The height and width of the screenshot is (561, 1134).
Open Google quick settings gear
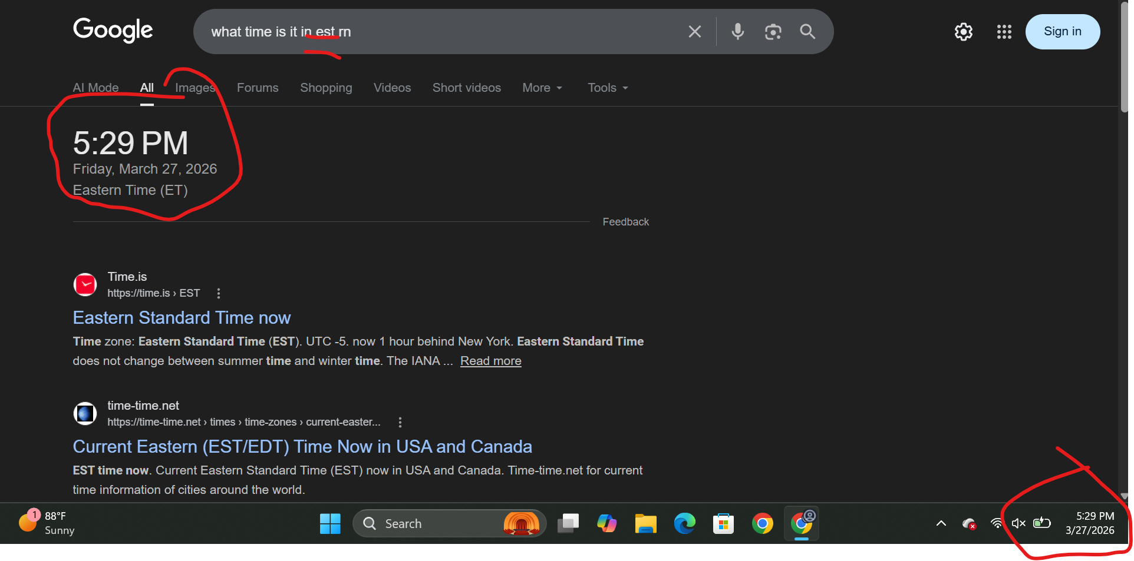click(963, 32)
